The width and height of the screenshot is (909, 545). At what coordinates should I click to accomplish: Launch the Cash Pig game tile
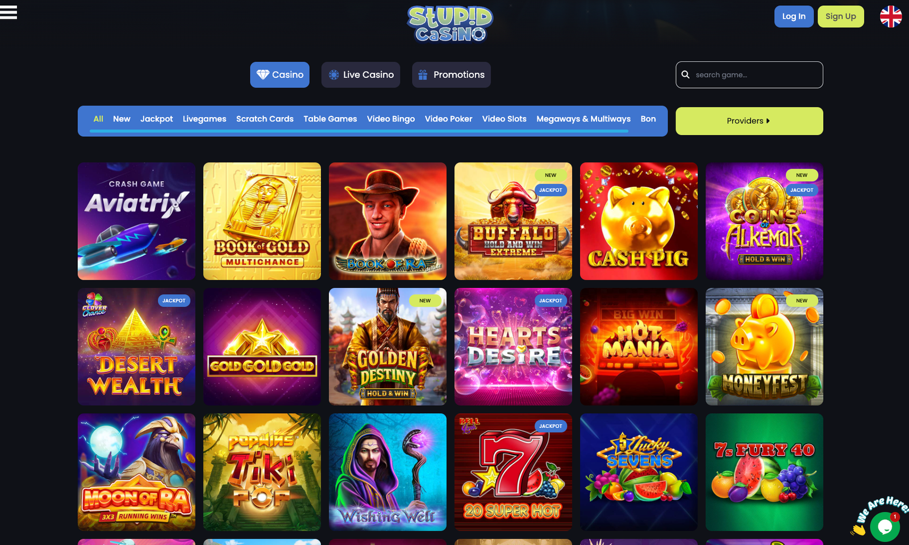[639, 221]
